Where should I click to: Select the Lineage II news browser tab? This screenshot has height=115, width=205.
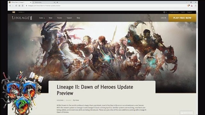20,2
